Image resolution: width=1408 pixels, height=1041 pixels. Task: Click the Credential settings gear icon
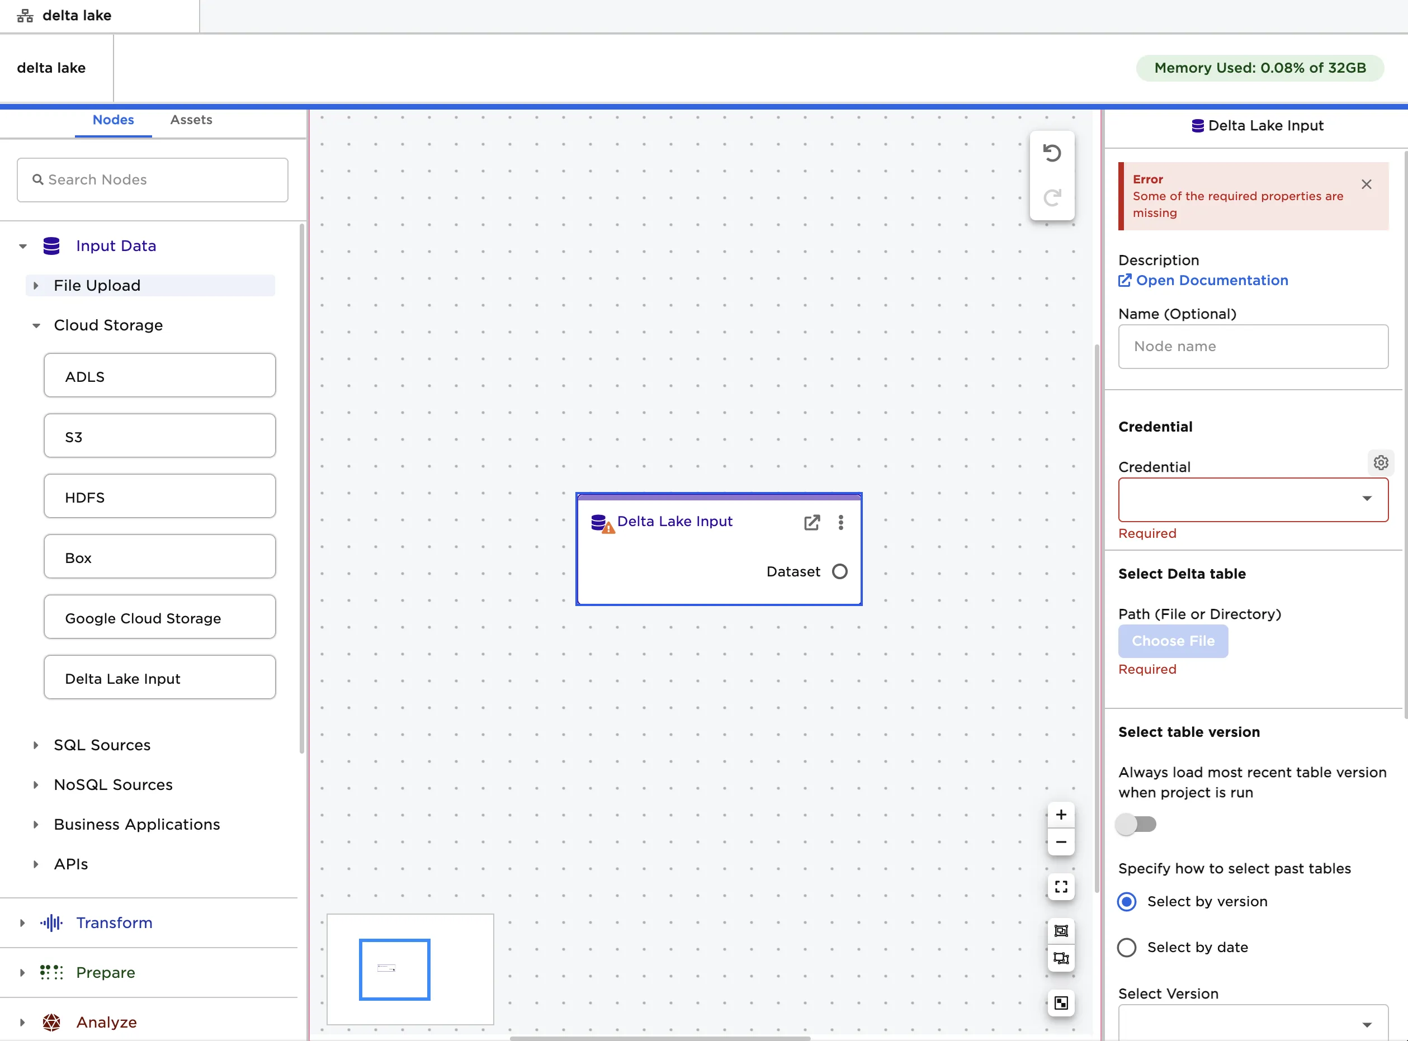coord(1380,463)
